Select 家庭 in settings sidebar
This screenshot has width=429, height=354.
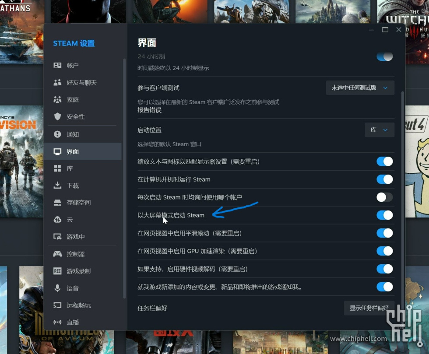tap(82, 100)
